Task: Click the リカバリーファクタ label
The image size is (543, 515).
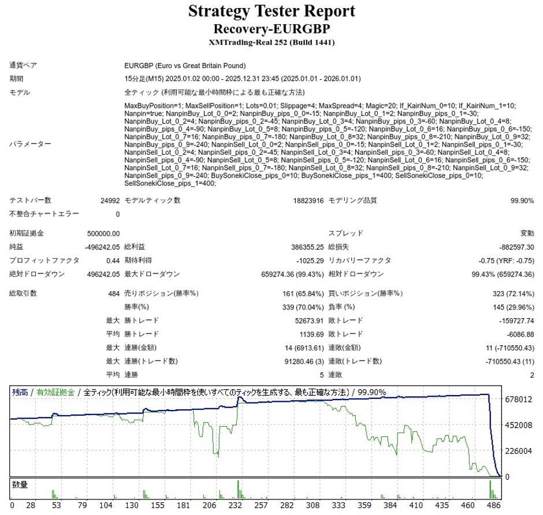Action: point(359,260)
